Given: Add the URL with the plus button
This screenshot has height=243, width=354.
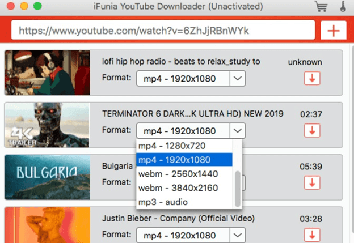Looking at the screenshot, I should [334, 31].
